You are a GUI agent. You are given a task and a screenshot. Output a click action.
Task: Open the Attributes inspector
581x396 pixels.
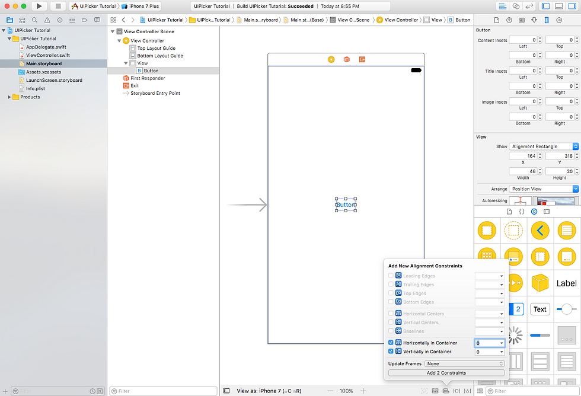(534, 20)
